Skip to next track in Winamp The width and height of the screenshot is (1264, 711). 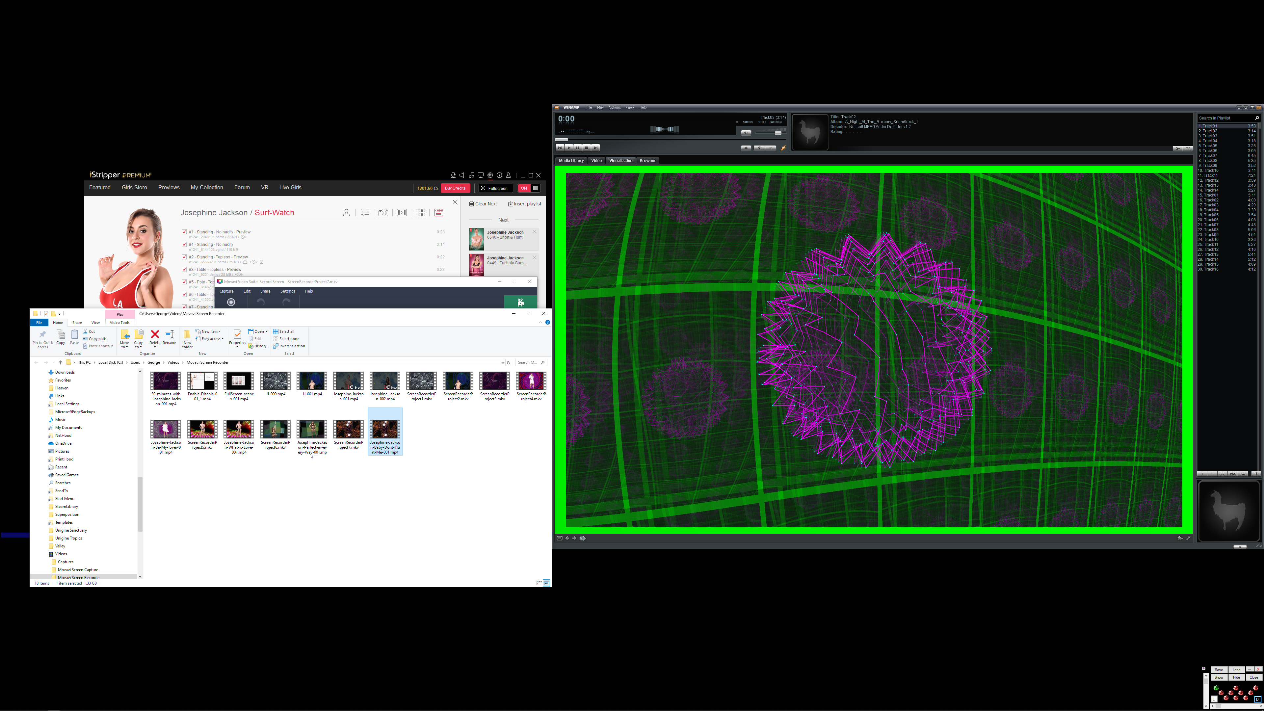tap(595, 148)
